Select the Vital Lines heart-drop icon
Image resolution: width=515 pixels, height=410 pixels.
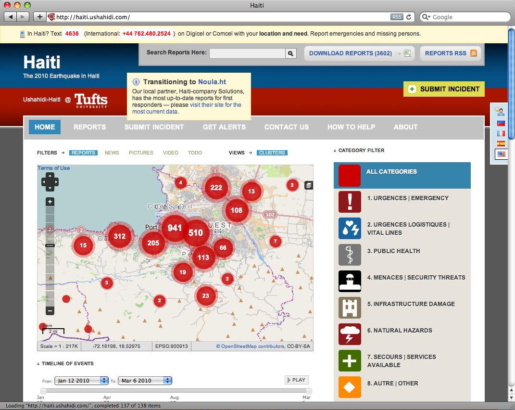click(350, 228)
